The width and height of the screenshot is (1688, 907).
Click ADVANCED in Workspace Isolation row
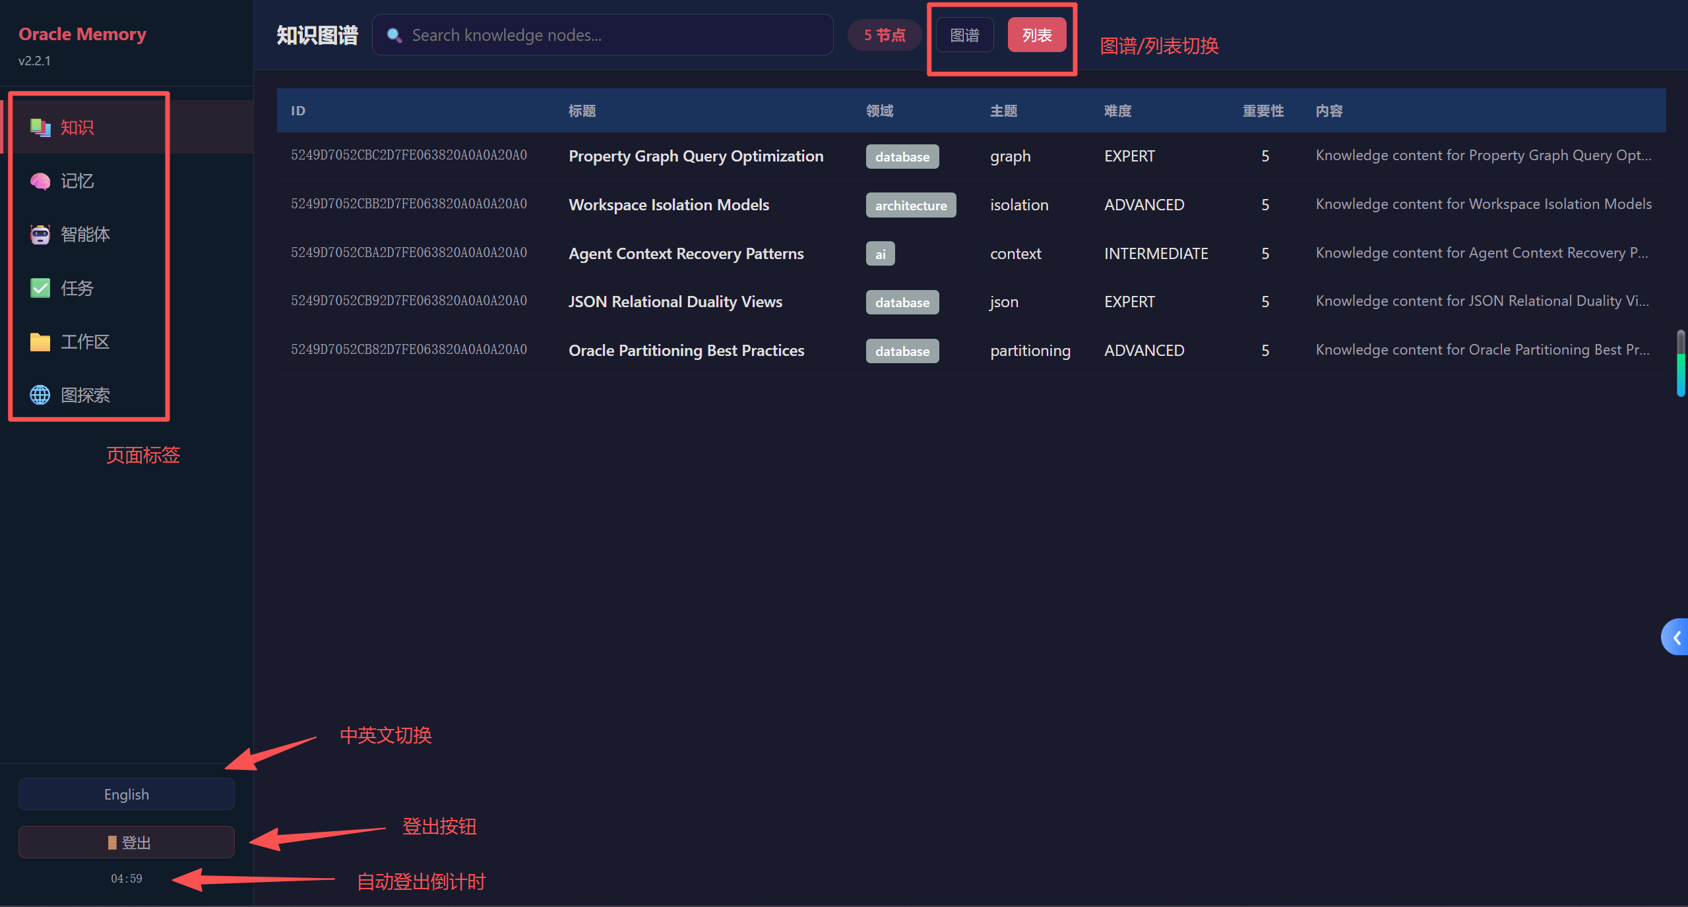(1144, 205)
